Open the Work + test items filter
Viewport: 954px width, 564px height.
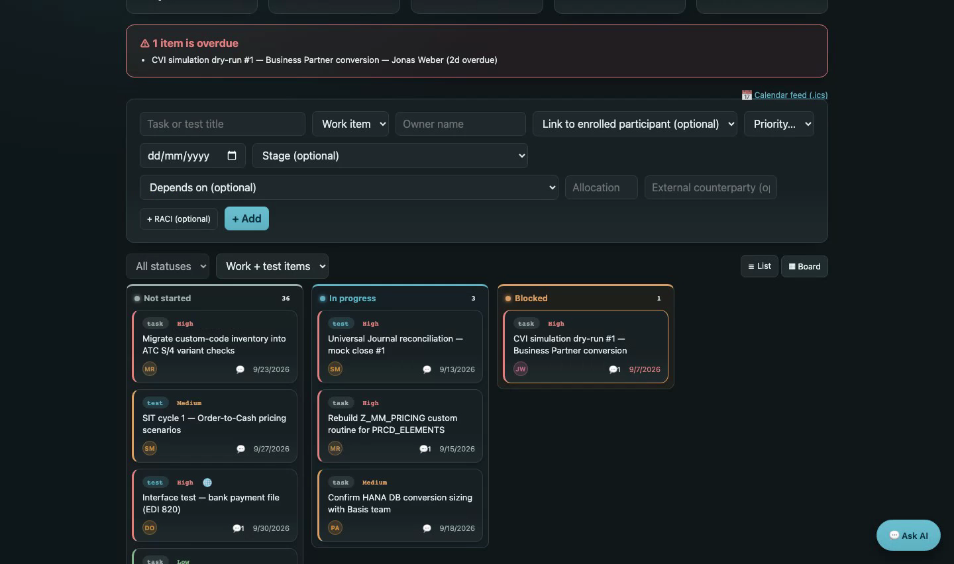272,266
